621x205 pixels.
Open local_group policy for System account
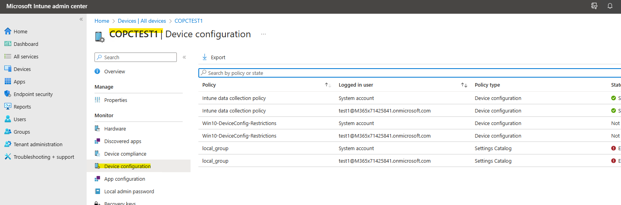pos(215,148)
